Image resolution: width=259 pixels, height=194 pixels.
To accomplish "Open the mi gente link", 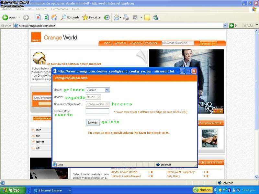I will 38,142.
